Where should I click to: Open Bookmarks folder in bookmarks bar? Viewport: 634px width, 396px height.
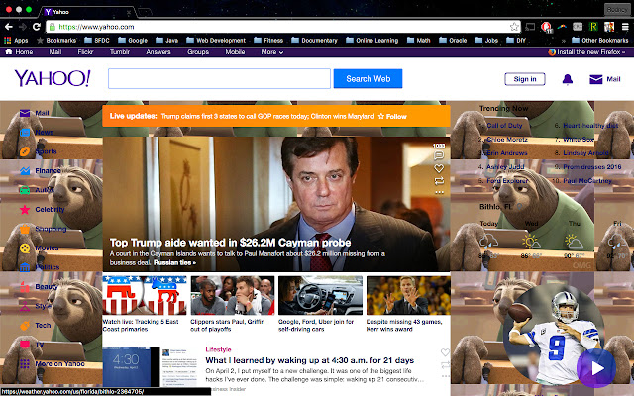56,40
